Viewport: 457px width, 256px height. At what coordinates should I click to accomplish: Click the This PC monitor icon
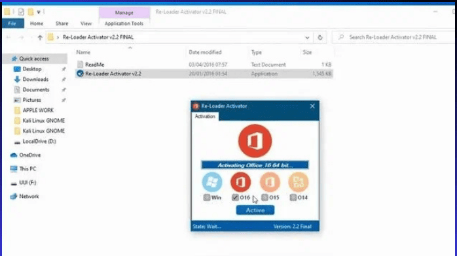coord(14,169)
